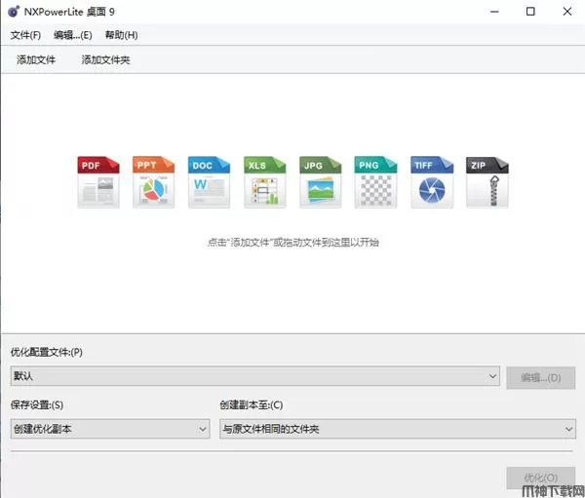Open the 文件(F) menu

pyautogui.click(x=25, y=35)
